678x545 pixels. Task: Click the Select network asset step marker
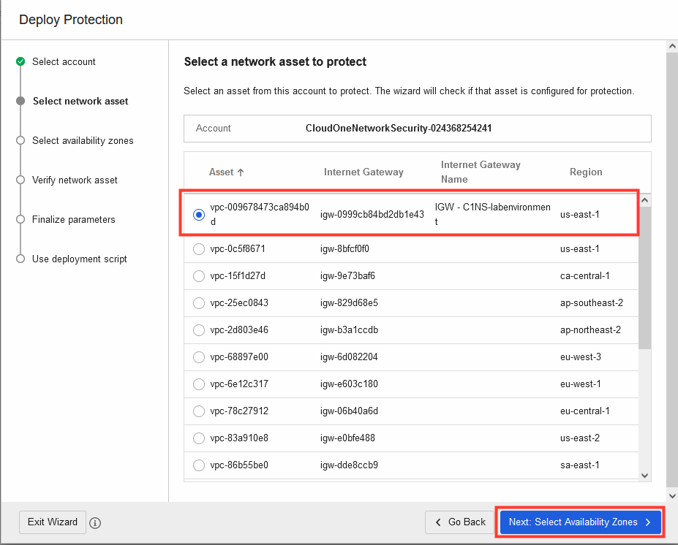20,101
